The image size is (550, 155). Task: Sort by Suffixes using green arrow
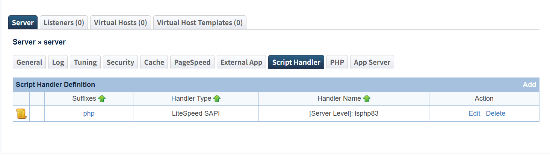pos(102,98)
